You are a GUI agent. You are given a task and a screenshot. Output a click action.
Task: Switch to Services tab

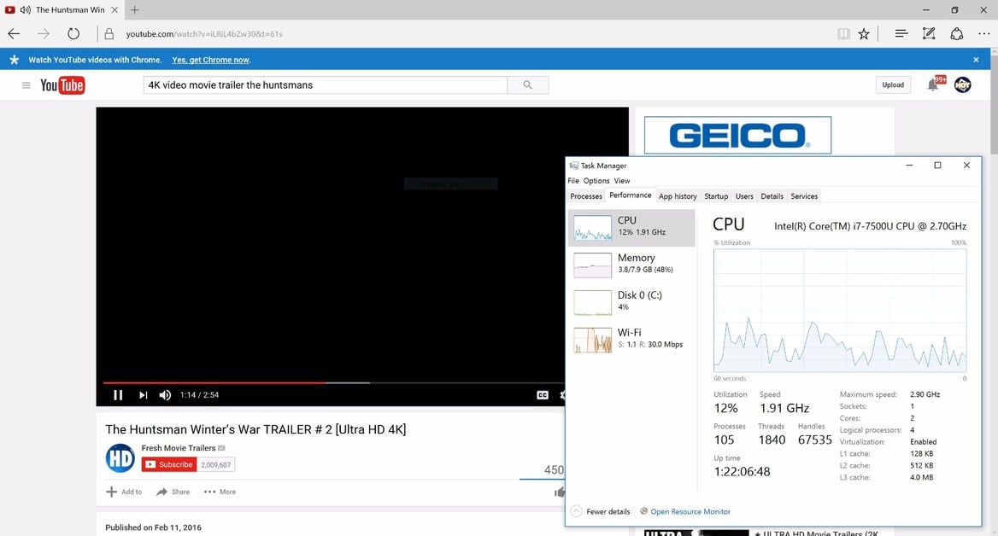804,195
